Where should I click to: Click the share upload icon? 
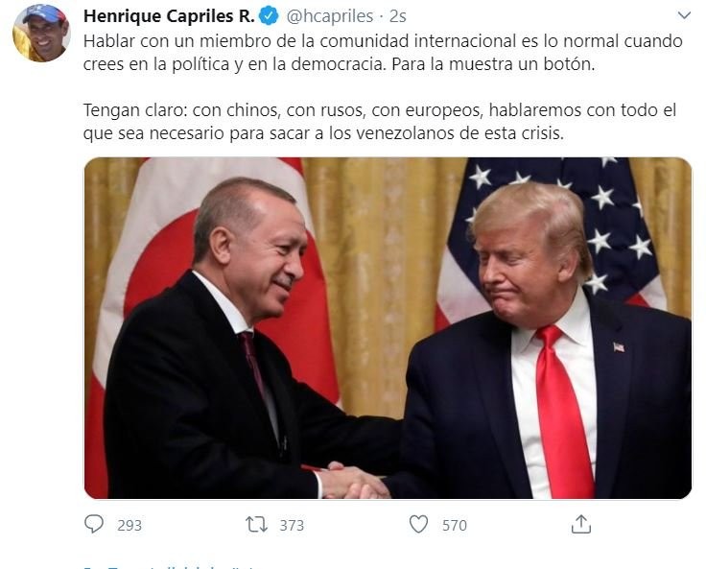coord(581,525)
